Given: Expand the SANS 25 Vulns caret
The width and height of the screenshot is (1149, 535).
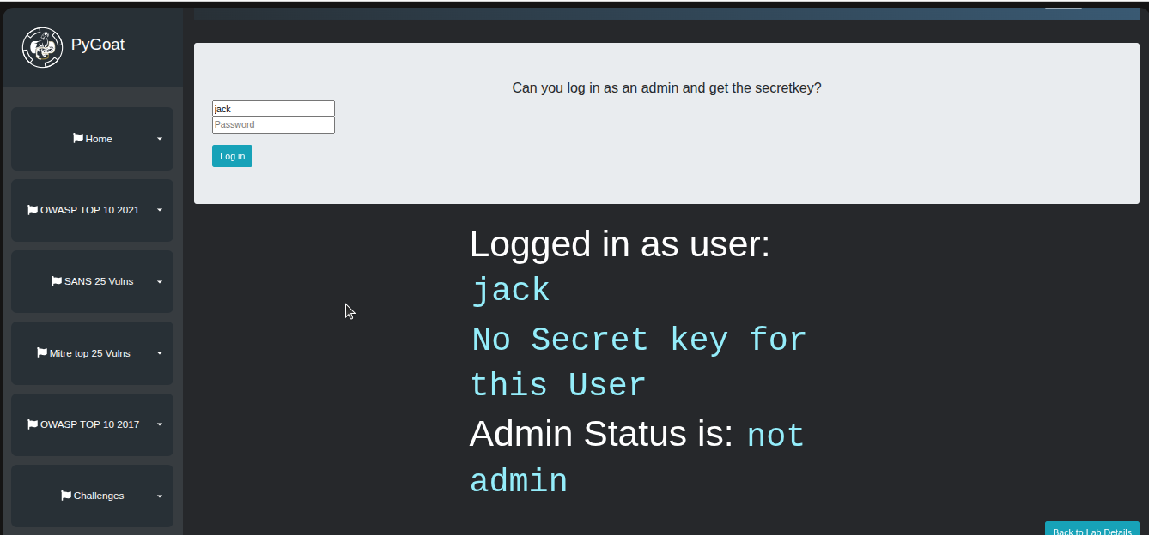Looking at the screenshot, I should (x=160, y=281).
